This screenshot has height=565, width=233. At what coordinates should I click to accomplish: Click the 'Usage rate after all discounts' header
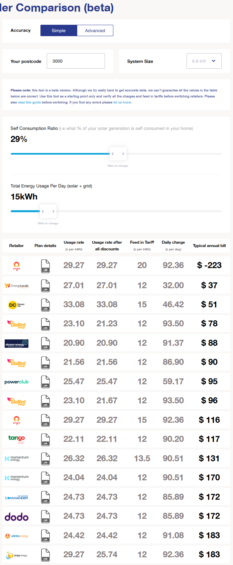click(107, 246)
